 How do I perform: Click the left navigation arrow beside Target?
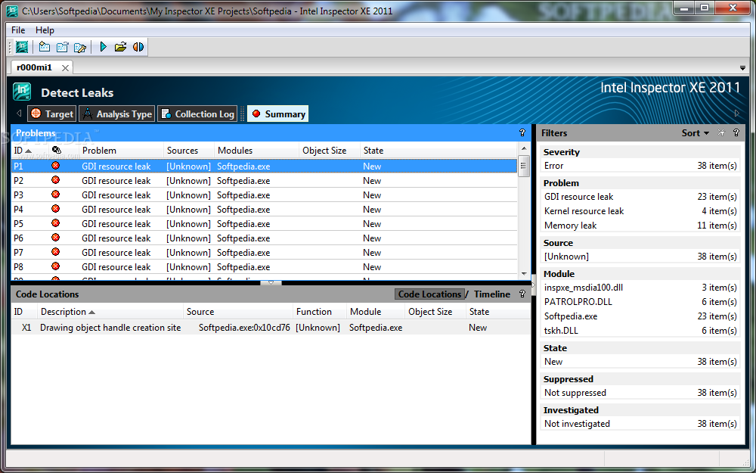click(19, 114)
